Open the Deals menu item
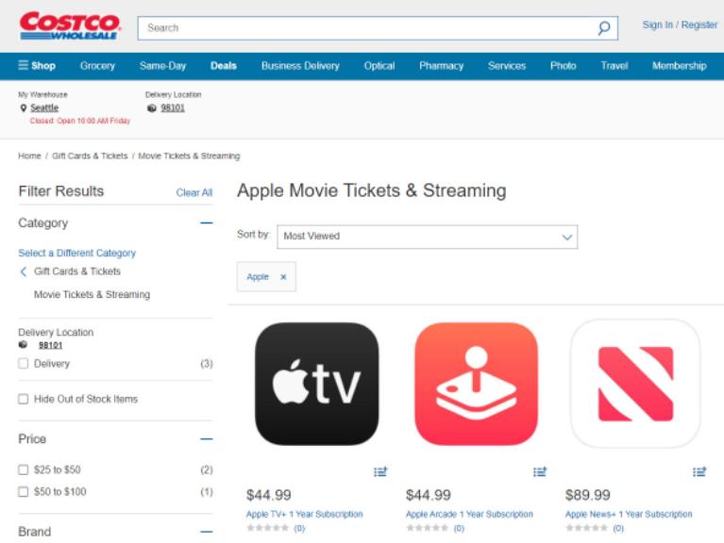The width and height of the screenshot is (724, 543). tap(224, 65)
